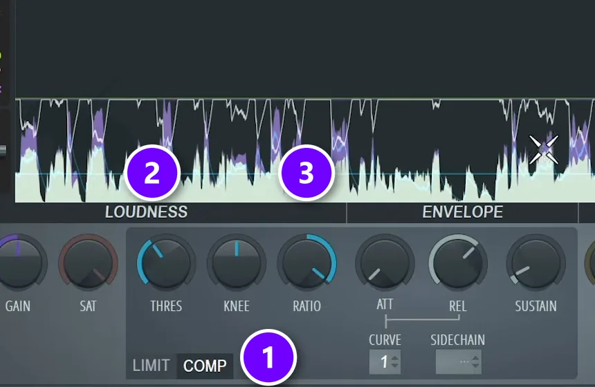Decrease CURVE value with down arrow
595x387 pixels.
pyautogui.click(x=394, y=366)
